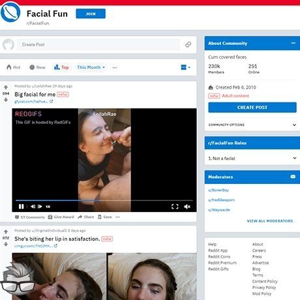The height and width of the screenshot is (300, 300).
Task: Open the Privacy Policy footer link
Action: point(264,288)
